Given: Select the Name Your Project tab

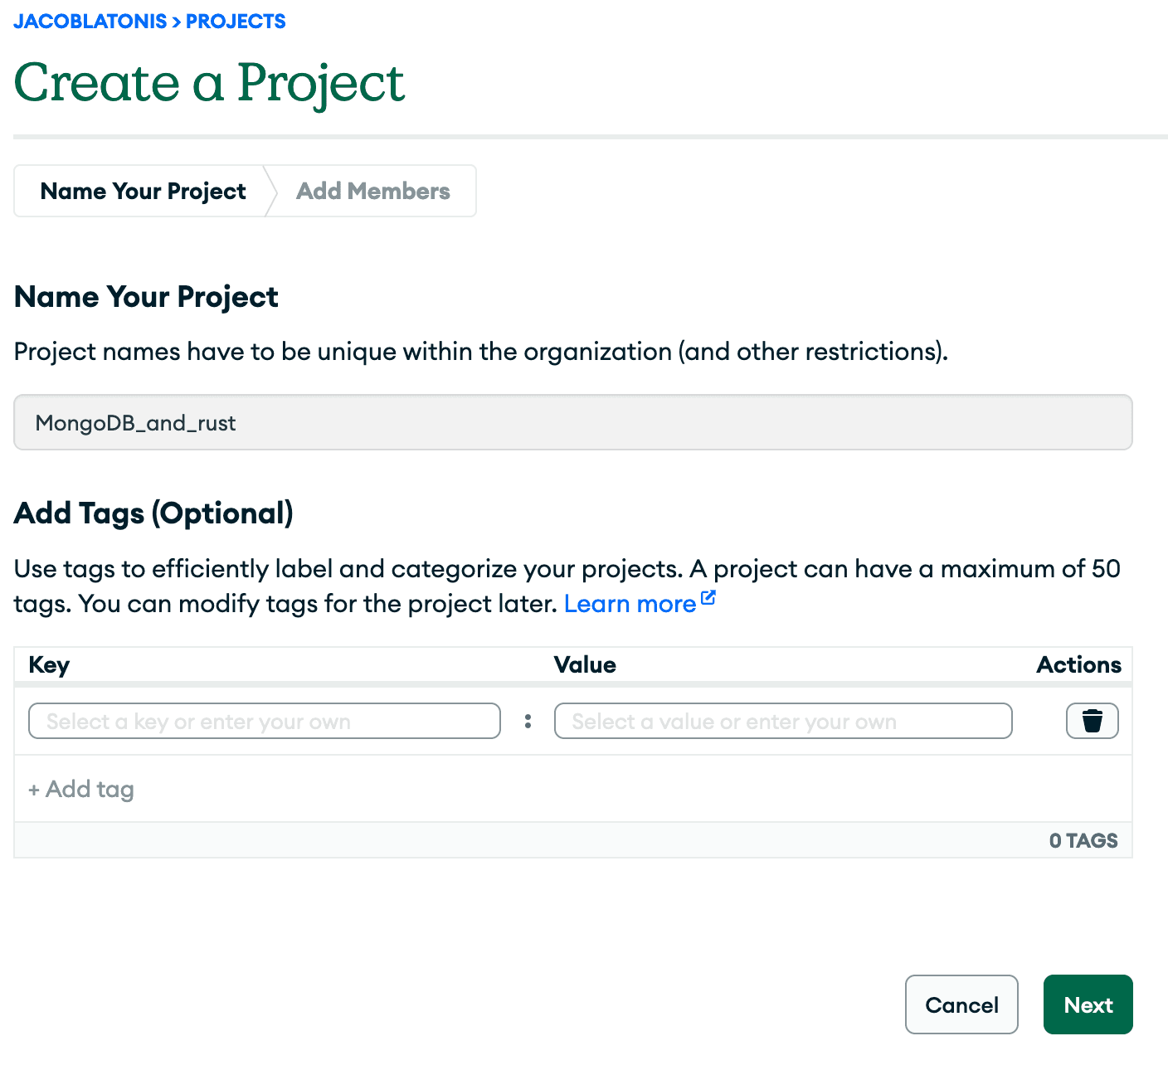Looking at the screenshot, I should [142, 191].
